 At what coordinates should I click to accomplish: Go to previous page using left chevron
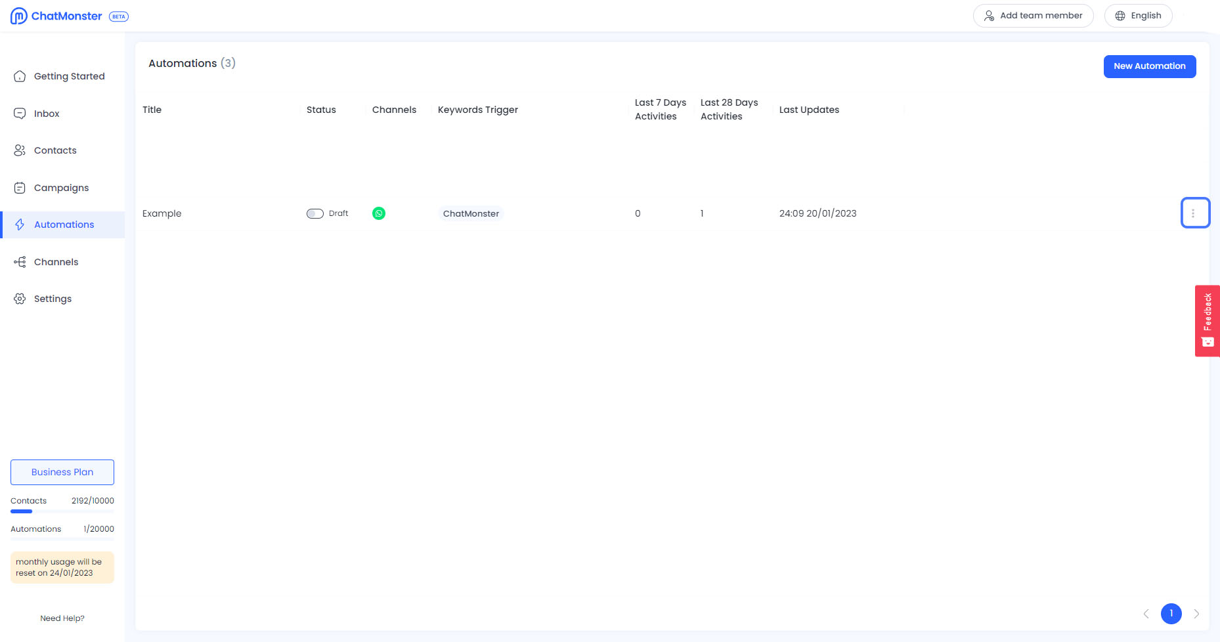(x=1146, y=614)
